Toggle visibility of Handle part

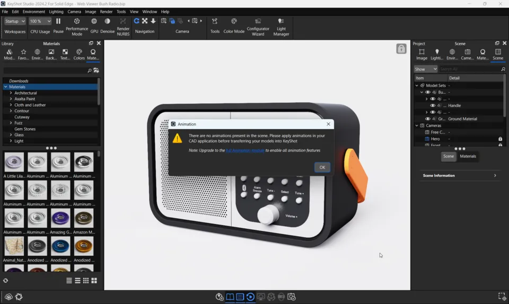[433, 105]
